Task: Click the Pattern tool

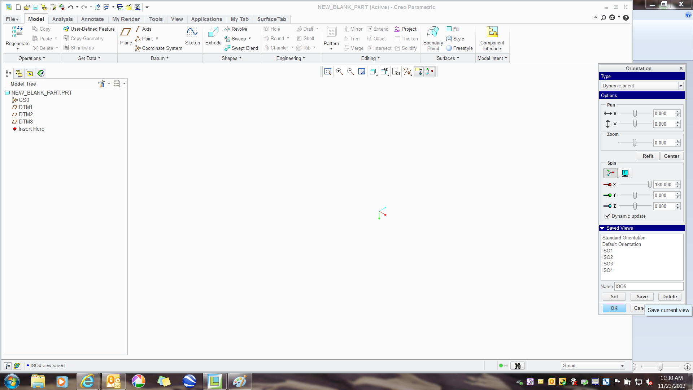Action: [x=331, y=38]
